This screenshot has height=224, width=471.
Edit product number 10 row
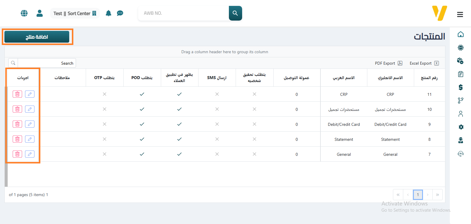[x=30, y=109]
